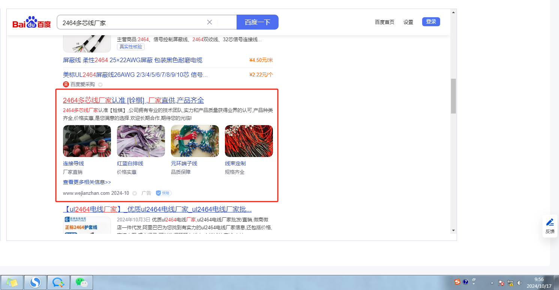The width and height of the screenshot is (559, 290).
Task: Click the 反馈 feedback button
Action: tap(550, 226)
